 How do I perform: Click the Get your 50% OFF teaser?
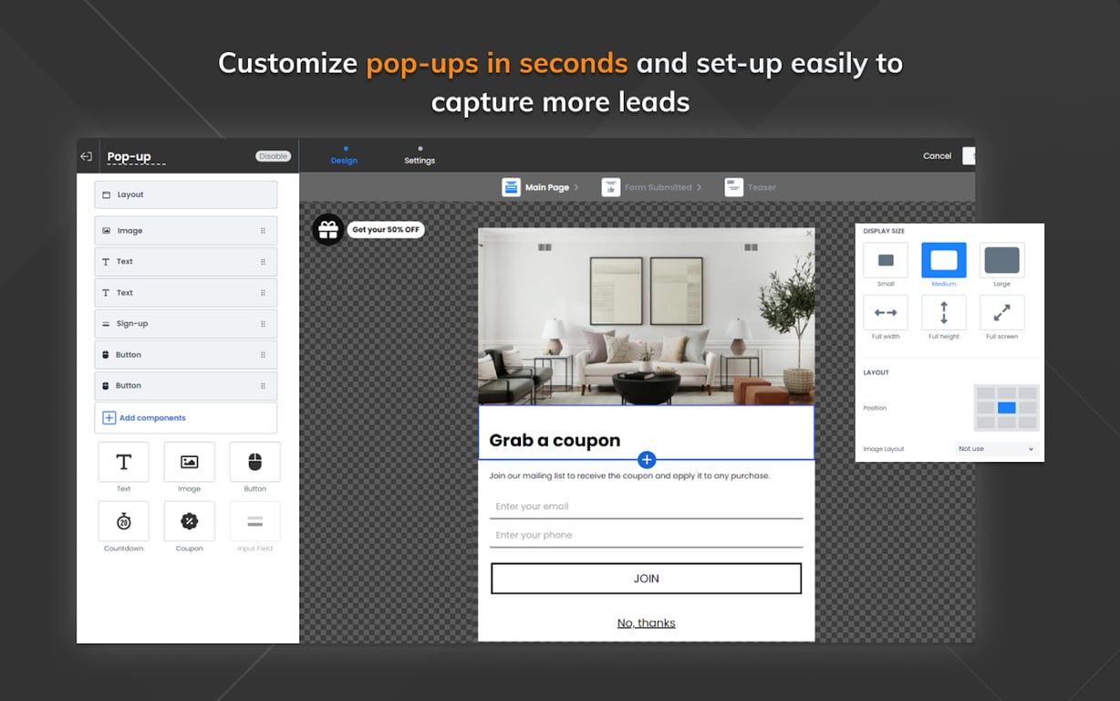pyautogui.click(x=386, y=230)
